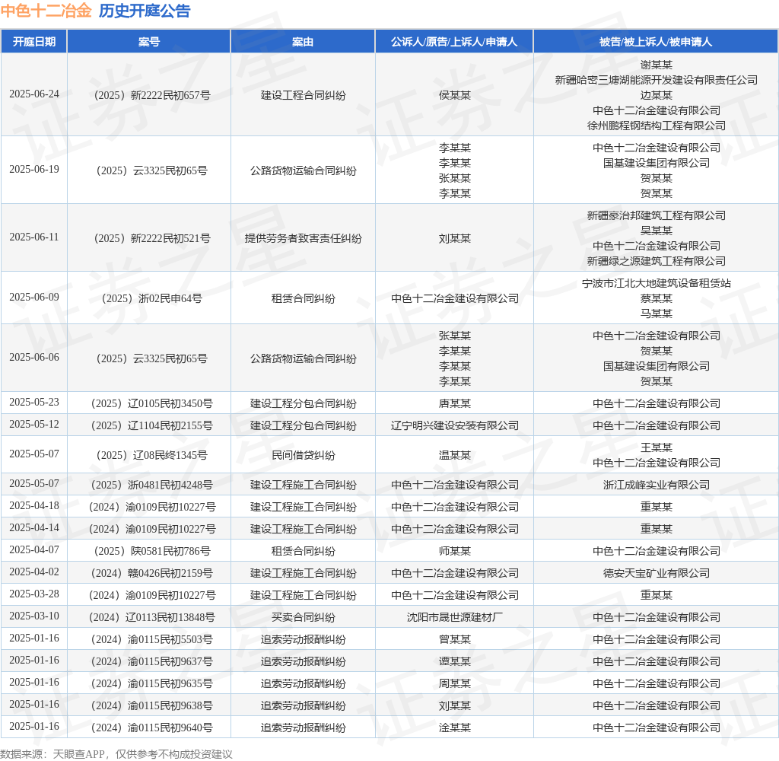Screen dimensions: 779x761
Task: Select date cell 2025-05-12
Action: tap(34, 425)
